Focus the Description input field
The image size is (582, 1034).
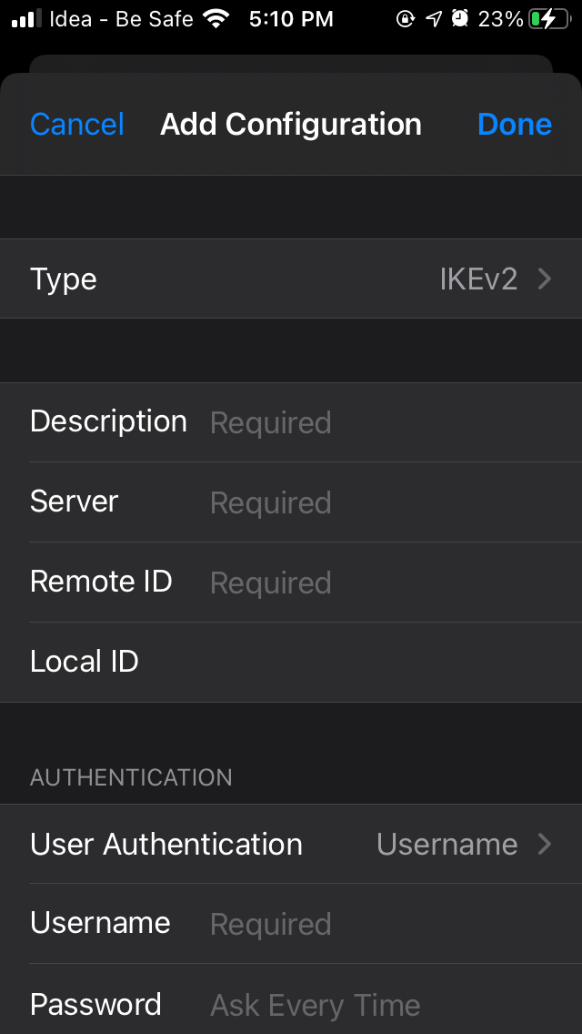382,422
